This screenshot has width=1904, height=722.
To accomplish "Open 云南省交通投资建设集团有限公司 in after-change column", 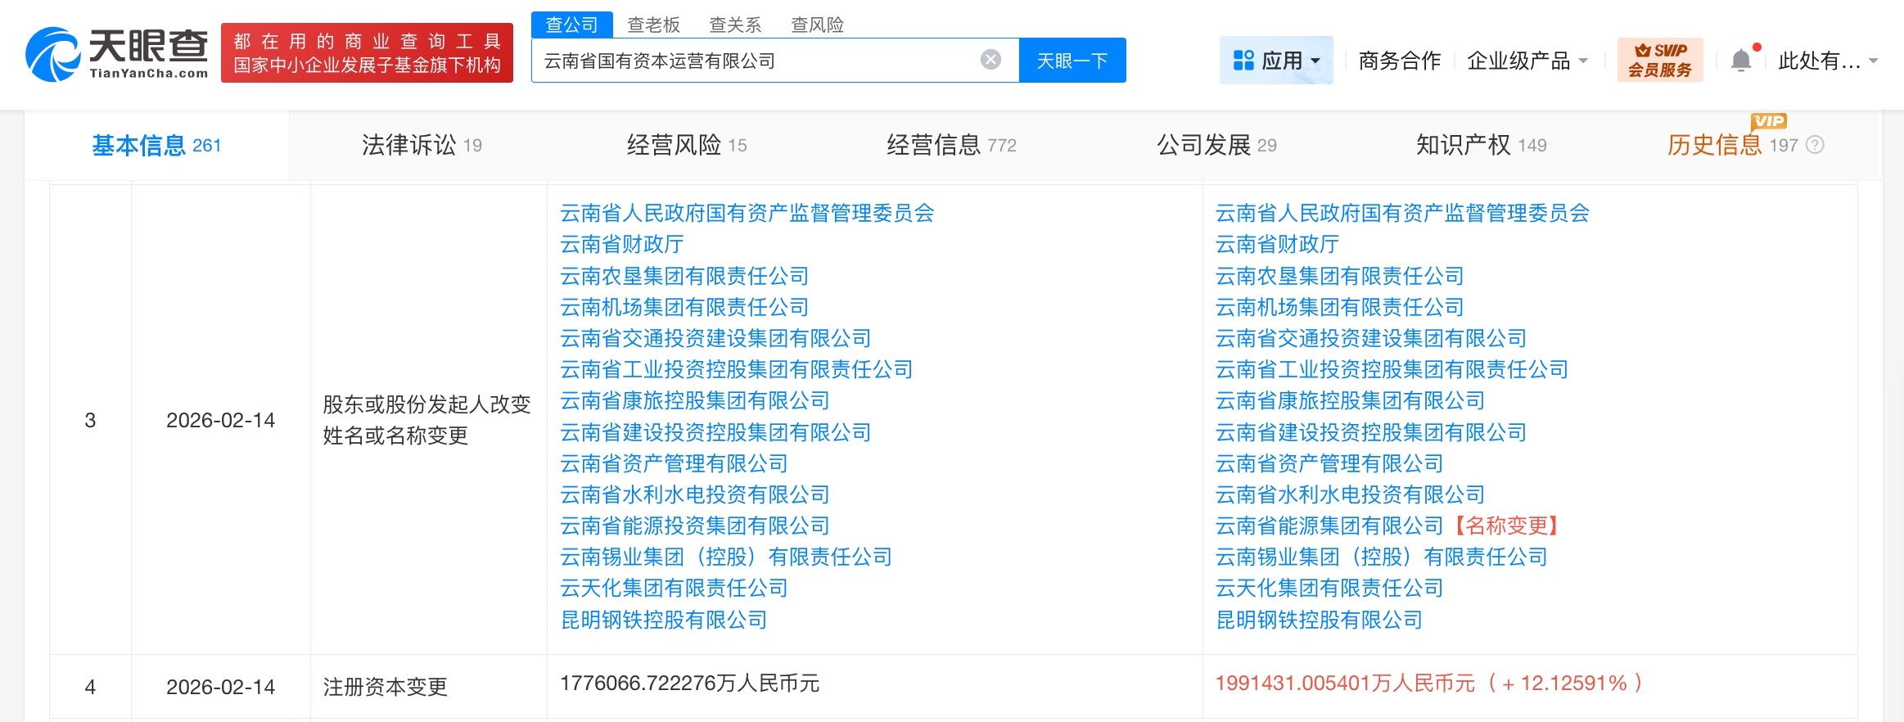I will pos(1371,338).
